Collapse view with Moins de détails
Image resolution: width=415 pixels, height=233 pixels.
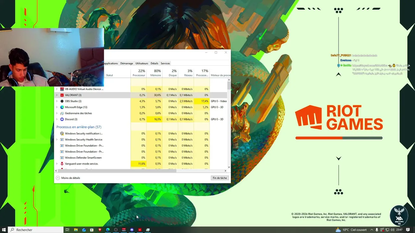[68, 178]
